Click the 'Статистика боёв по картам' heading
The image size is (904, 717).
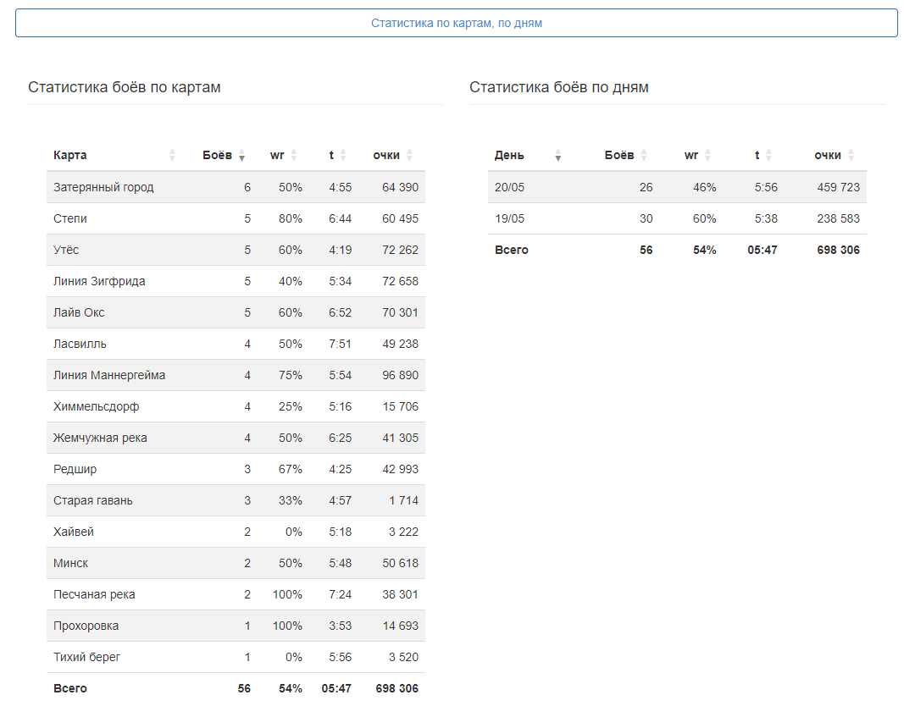point(125,87)
